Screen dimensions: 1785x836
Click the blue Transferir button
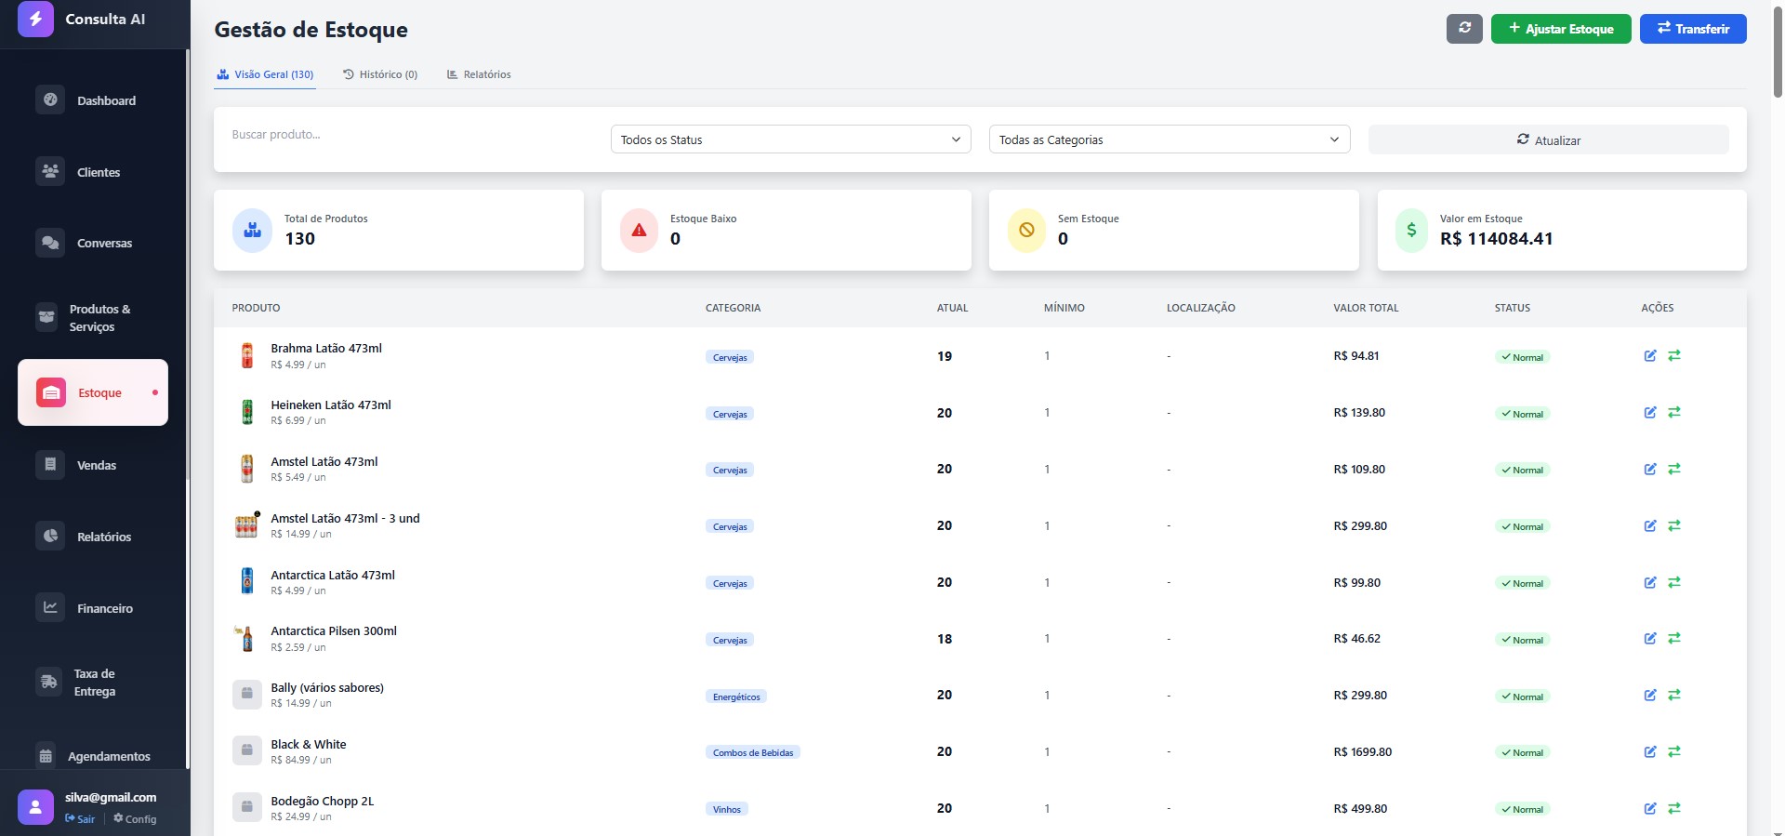click(1692, 29)
